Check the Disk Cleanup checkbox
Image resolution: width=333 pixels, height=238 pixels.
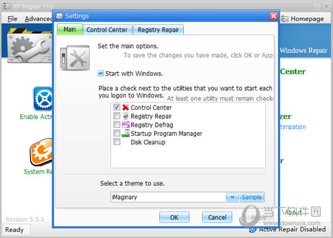coord(117,141)
